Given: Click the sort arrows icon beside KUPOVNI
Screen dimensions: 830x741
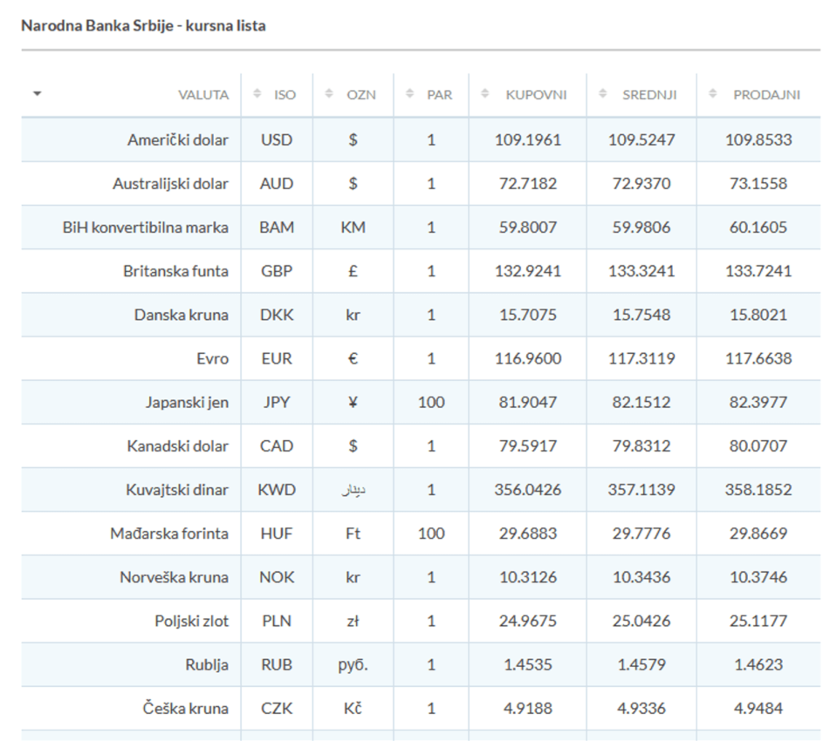Looking at the screenshot, I should [x=484, y=93].
